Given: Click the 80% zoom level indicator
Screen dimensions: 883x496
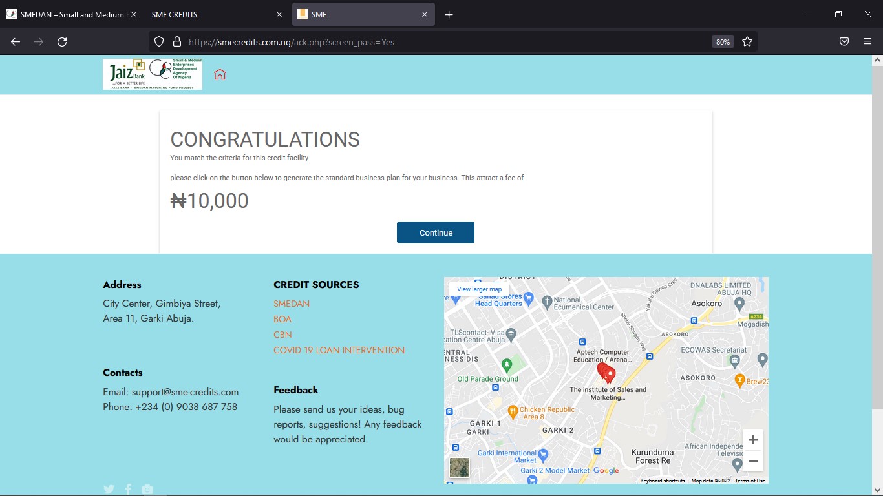Looking at the screenshot, I should coord(723,42).
